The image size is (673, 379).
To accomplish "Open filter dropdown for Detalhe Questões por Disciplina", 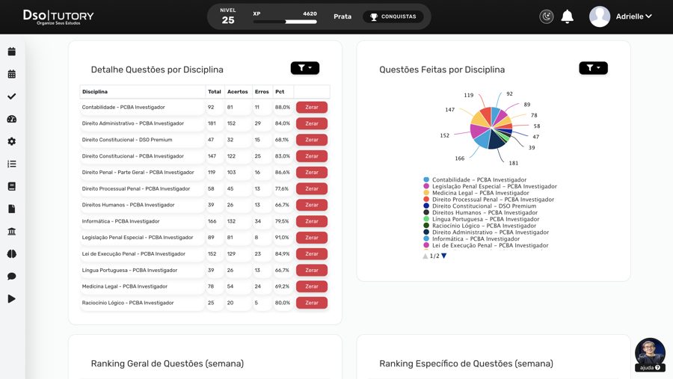I will point(305,68).
